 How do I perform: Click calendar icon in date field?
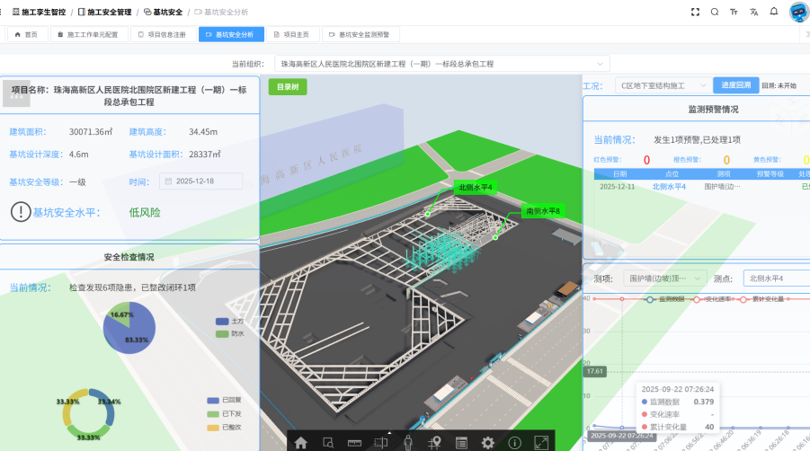tap(168, 181)
